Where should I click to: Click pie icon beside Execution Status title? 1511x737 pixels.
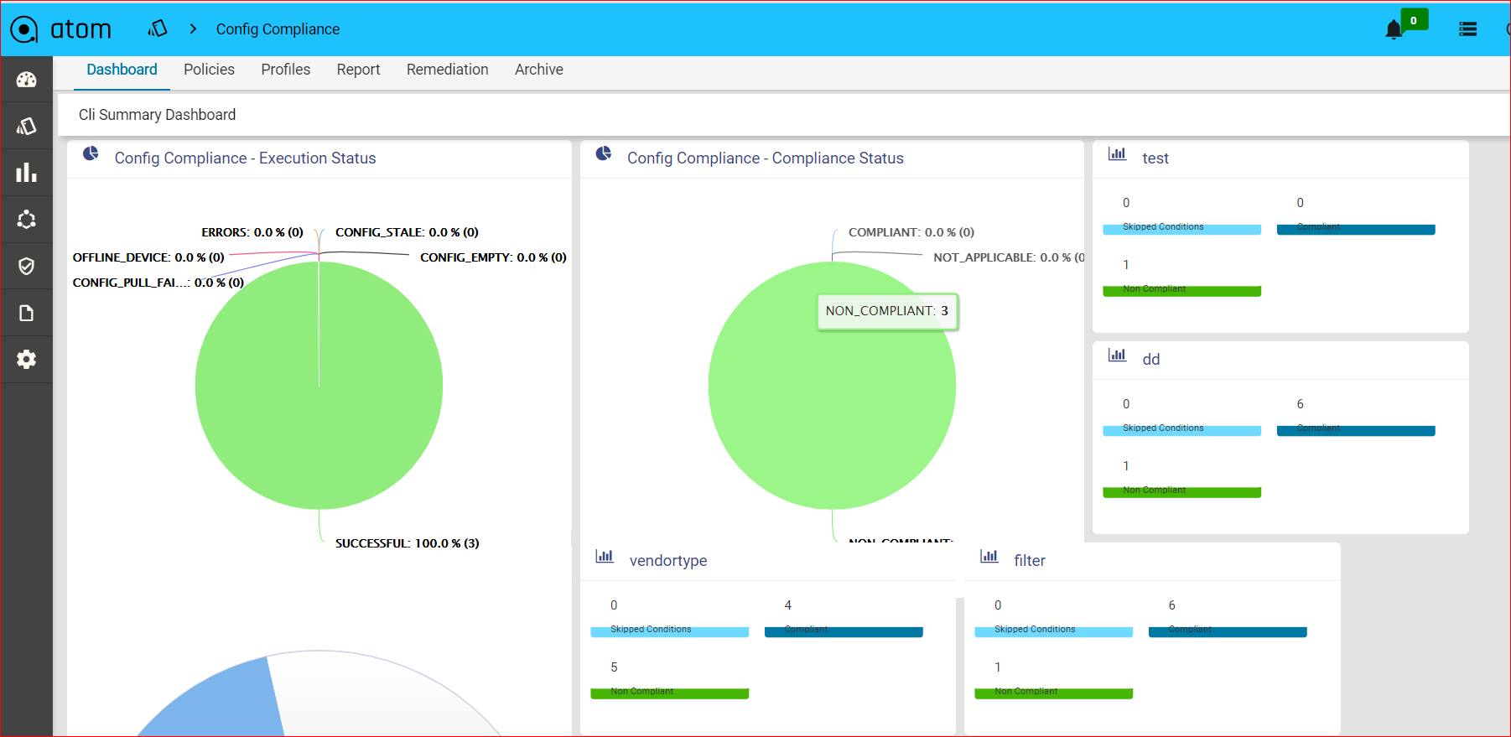point(91,154)
